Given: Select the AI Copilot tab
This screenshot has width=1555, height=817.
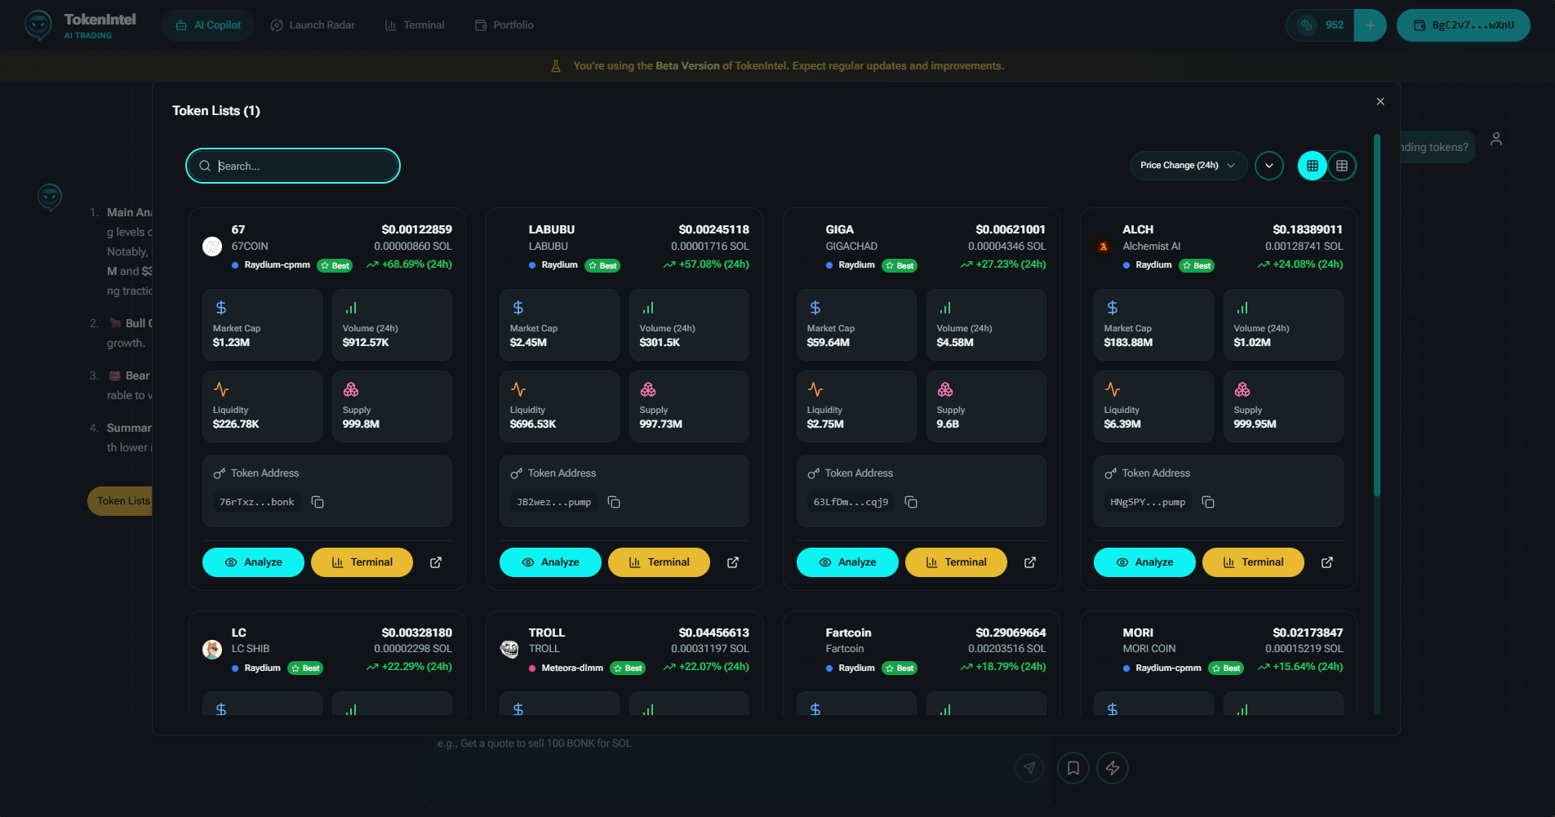Looking at the screenshot, I should coord(207,24).
